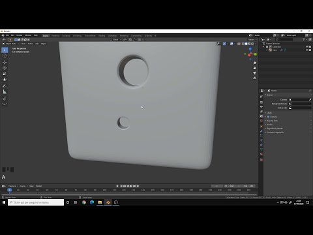Disable Collection in renders camera icon

310,47
